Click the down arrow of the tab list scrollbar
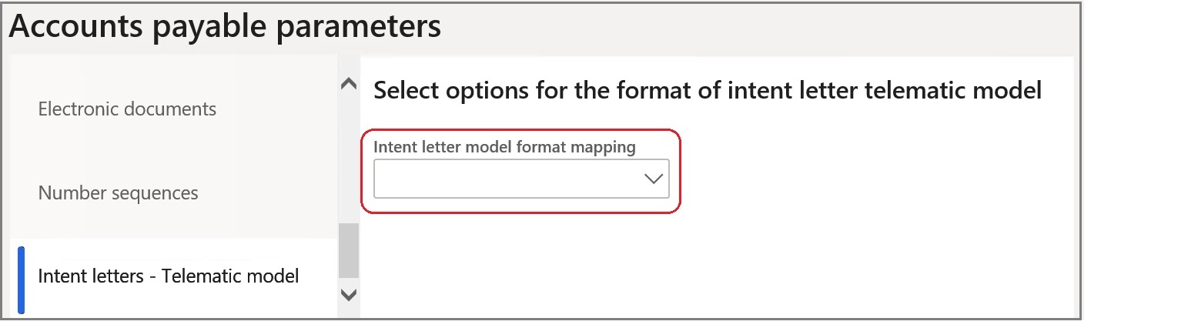The image size is (1198, 328). [349, 294]
